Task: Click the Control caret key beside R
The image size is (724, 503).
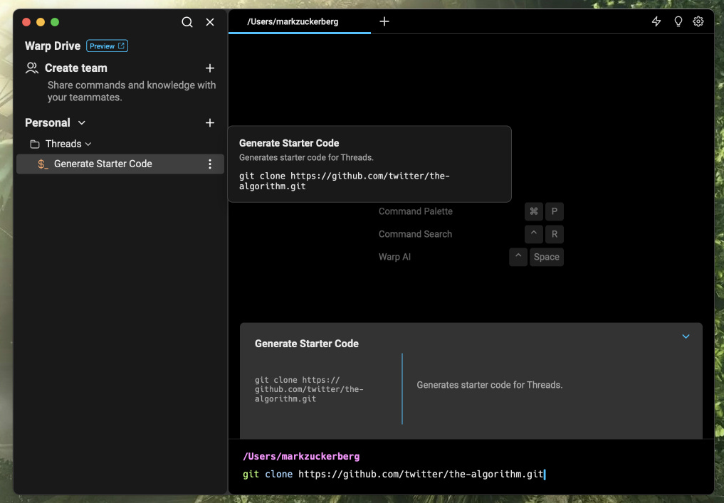Action: [x=534, y=234]
